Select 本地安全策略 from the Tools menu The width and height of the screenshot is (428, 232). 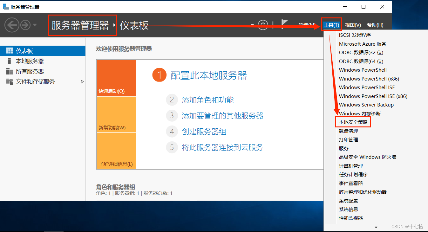coord(353,122)
